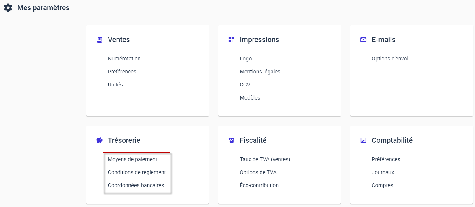
Task: Open Journaux under Comptabilité
Action: [x=383, y=172]
